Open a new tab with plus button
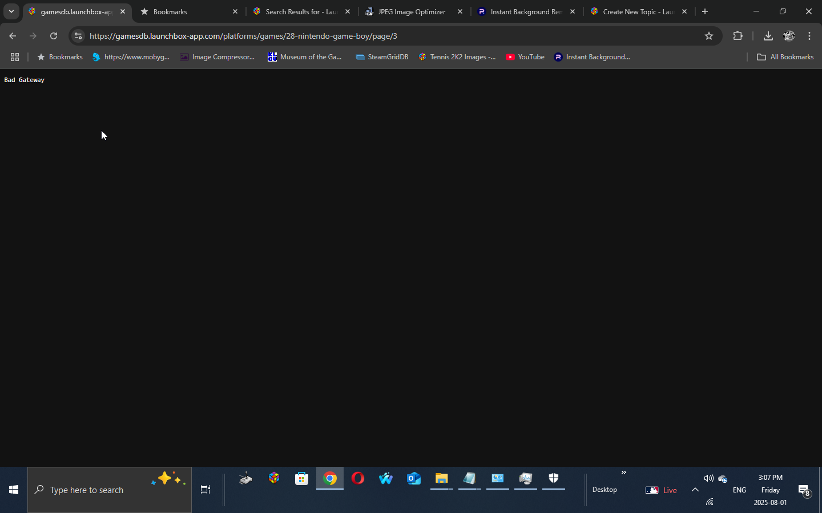This screenshot has width=822, height=513. (705, 11)
